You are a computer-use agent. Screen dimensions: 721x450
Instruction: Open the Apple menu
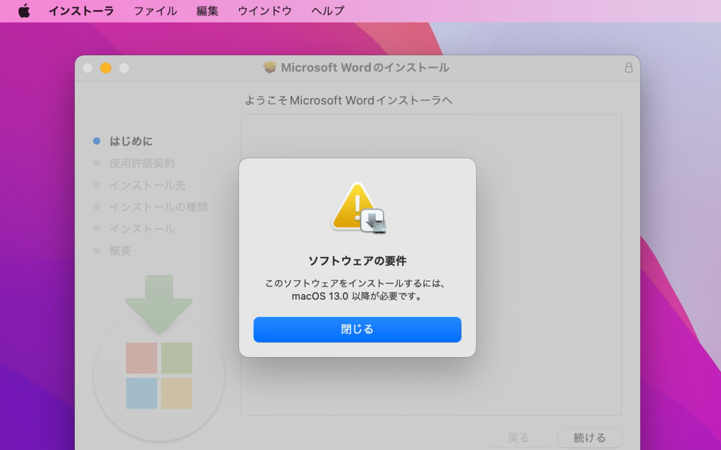point(24,11)
